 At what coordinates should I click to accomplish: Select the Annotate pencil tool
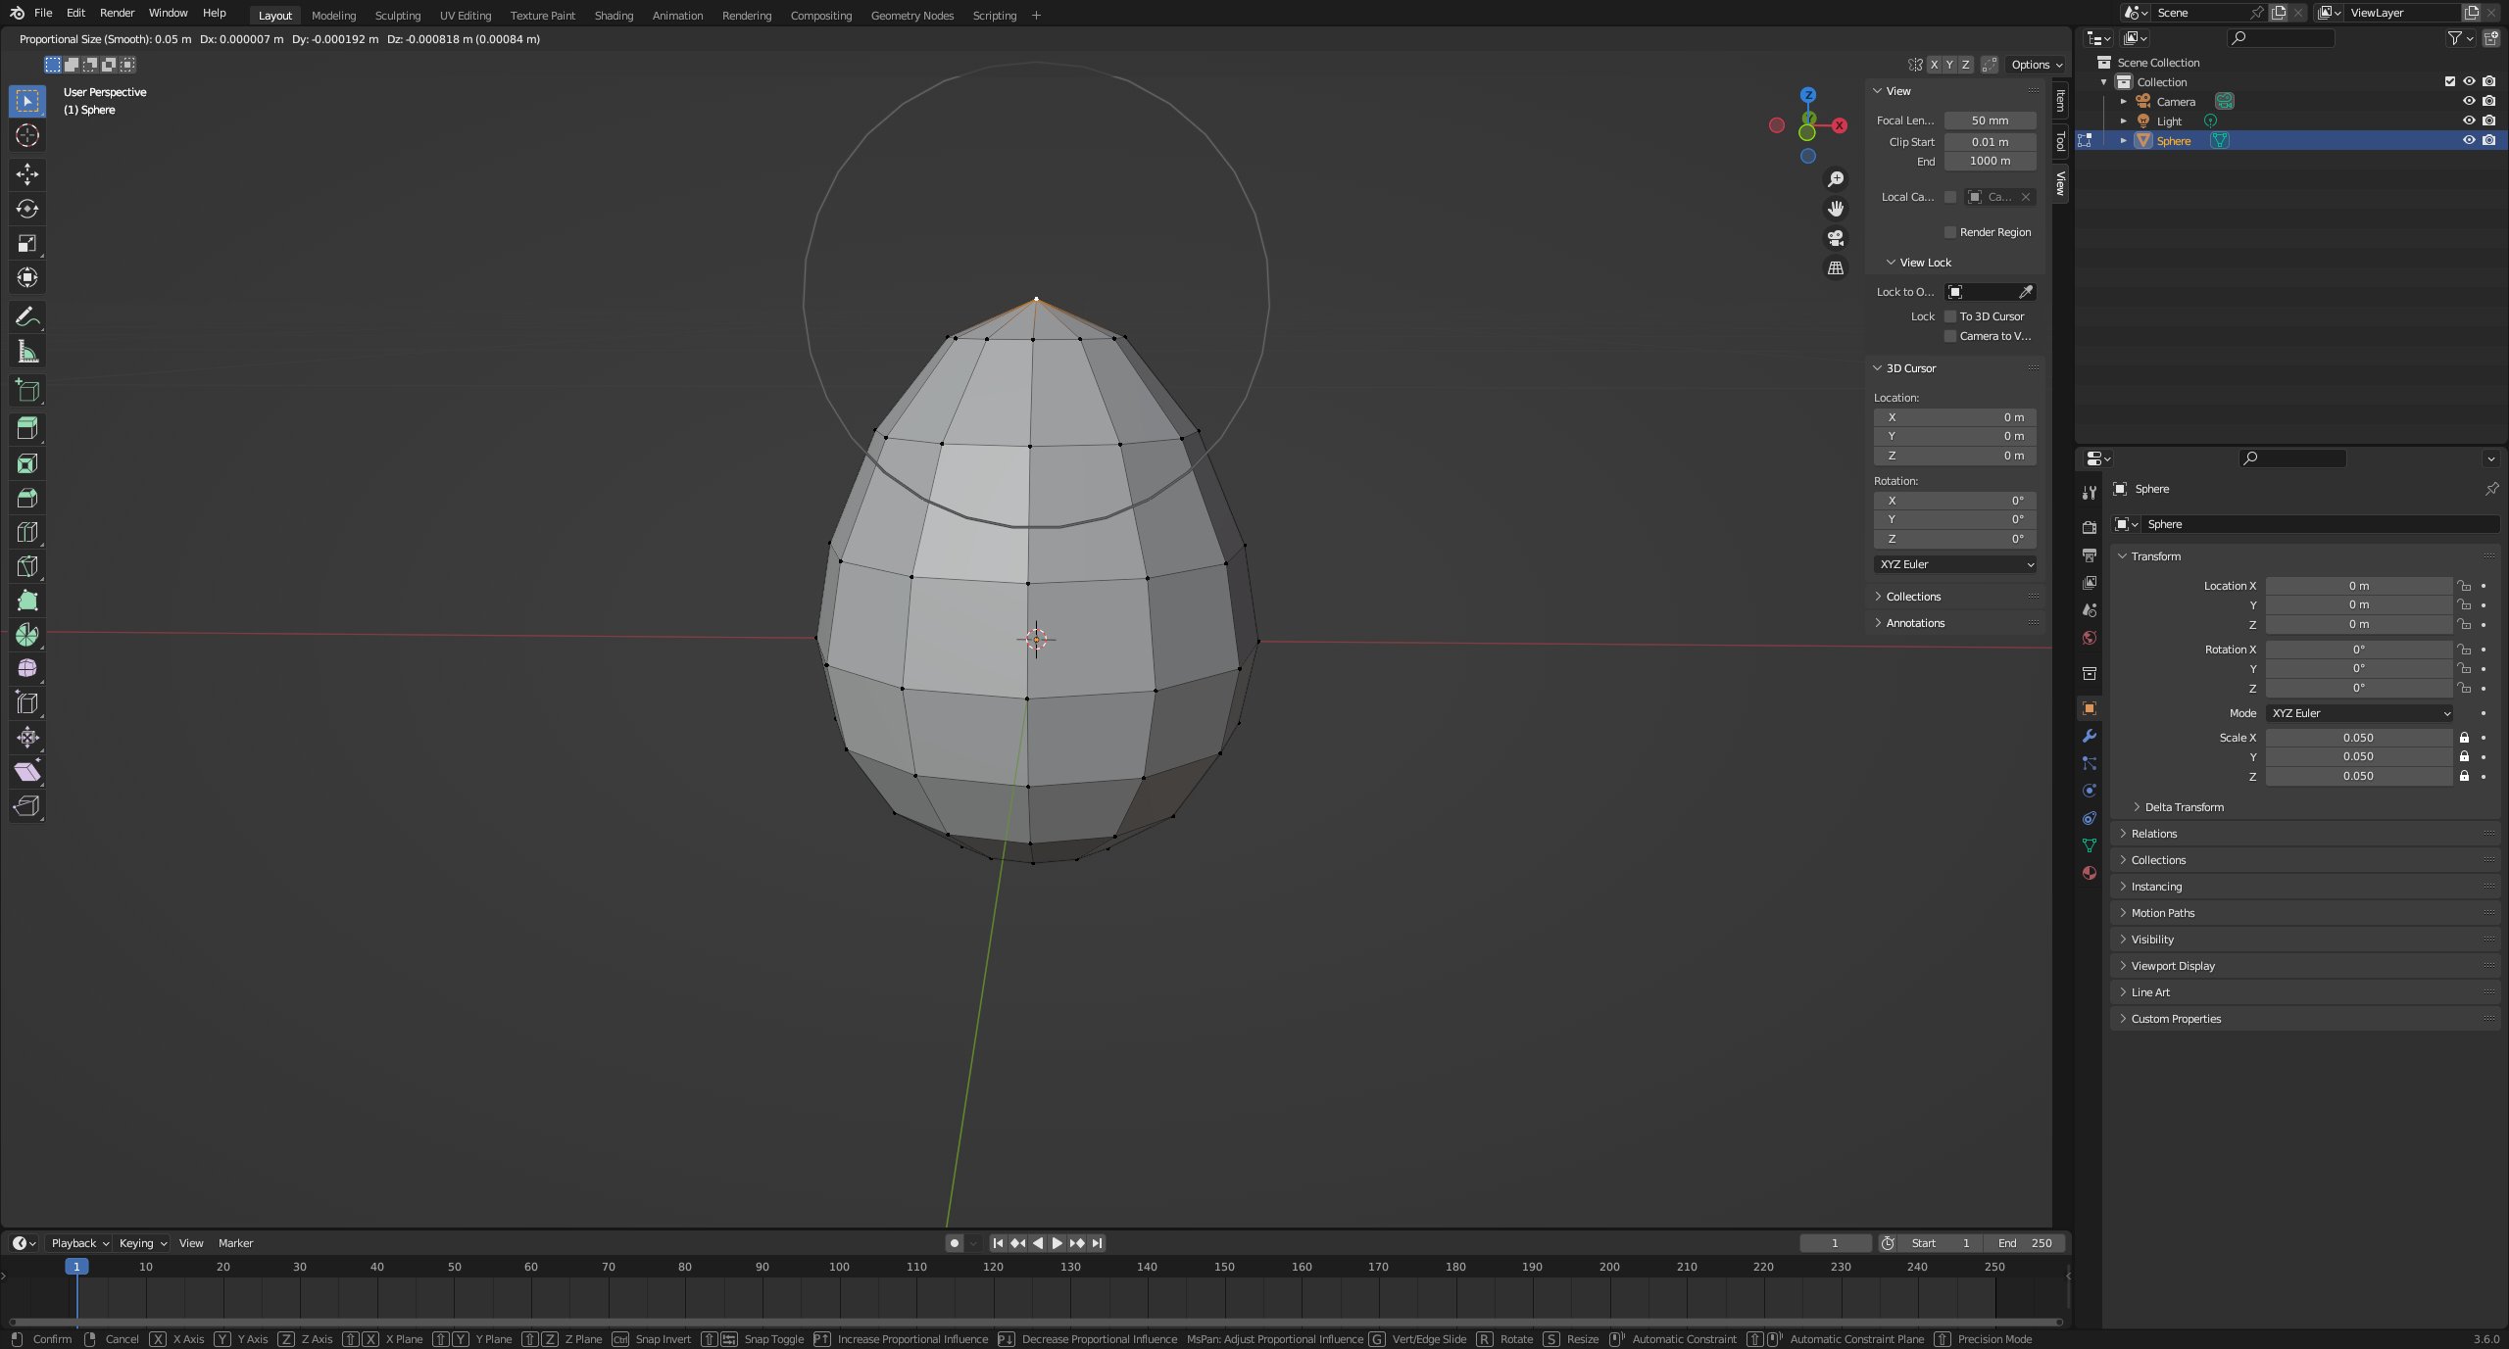(27, 316)
